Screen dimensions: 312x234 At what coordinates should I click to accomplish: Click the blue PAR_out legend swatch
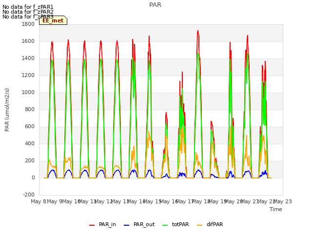point(127,225)
